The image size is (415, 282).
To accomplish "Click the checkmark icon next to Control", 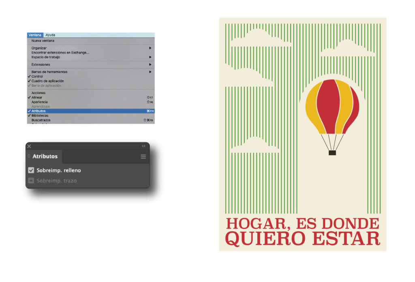I will click(x=29, y=76).
